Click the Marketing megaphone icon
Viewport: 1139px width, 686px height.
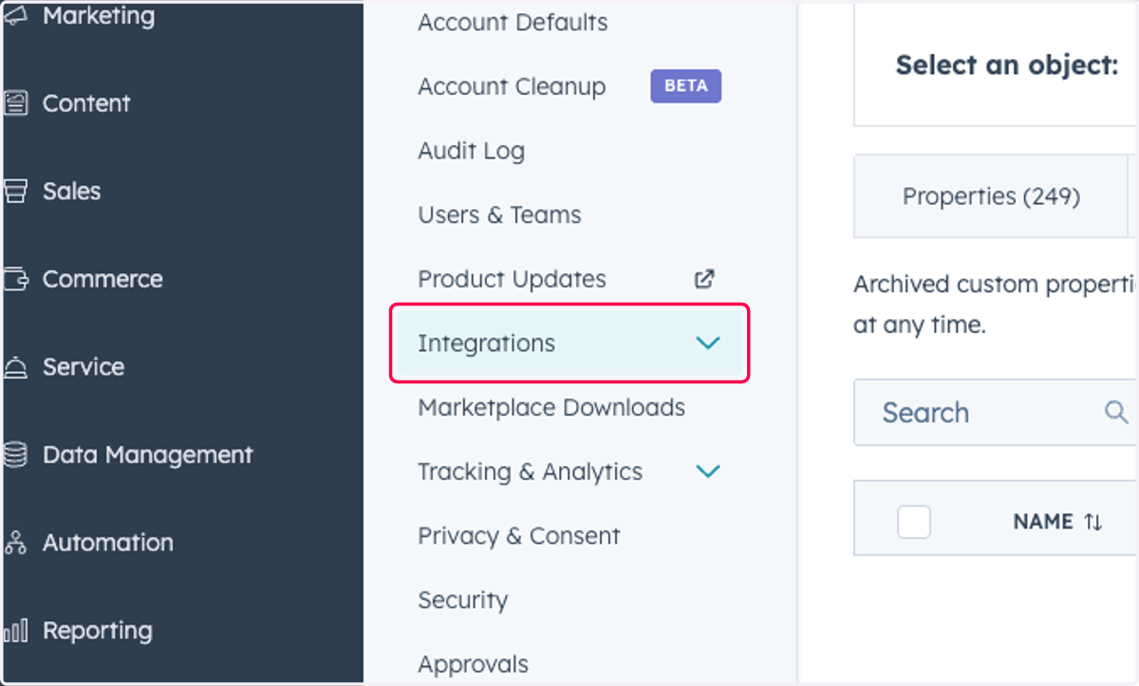pyautogui.click(x=15, y=16)
